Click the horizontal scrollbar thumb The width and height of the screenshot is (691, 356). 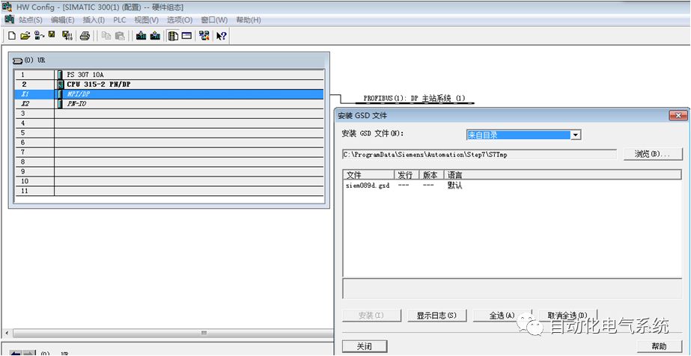[x=203, y=333]
